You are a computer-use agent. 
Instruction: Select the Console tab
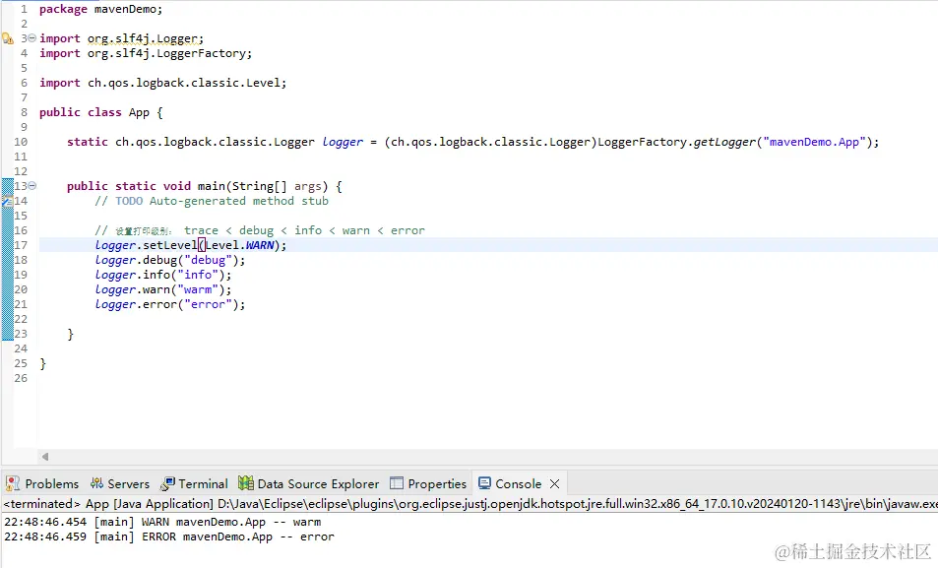click(x=518, y=483)
